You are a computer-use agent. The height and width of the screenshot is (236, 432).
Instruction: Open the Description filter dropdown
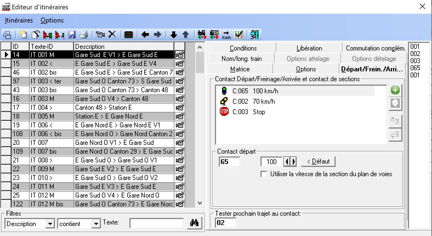50,224
